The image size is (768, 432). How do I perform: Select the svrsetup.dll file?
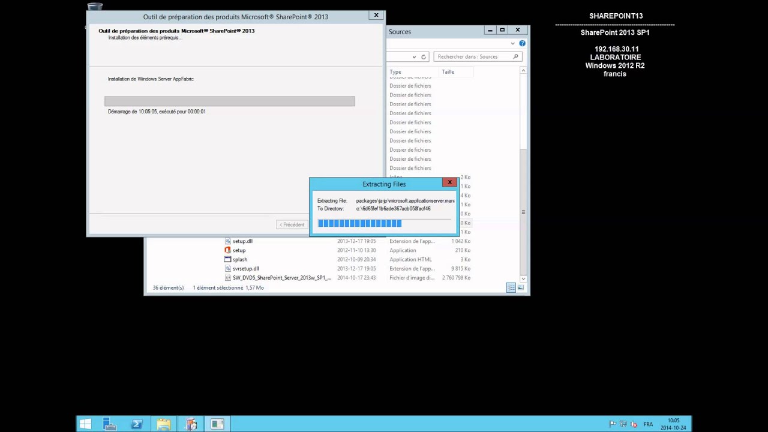pos(246,269)
